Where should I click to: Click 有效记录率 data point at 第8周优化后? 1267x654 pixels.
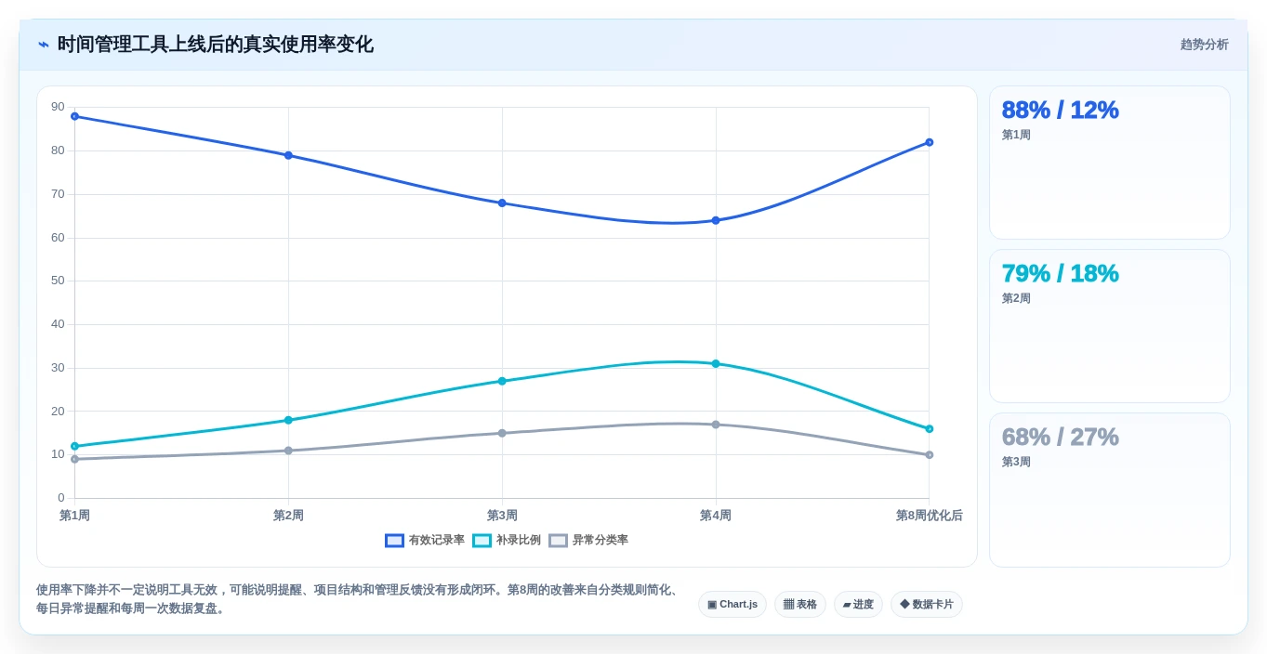(929, 142)
